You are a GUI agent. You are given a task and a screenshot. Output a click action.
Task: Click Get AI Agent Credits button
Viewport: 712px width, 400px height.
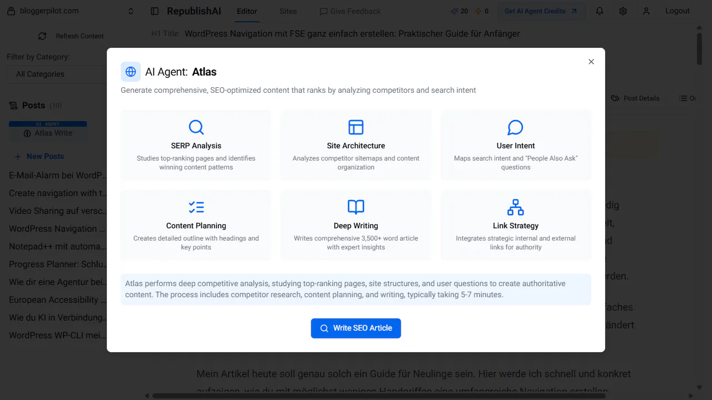(x=541, y=11)
